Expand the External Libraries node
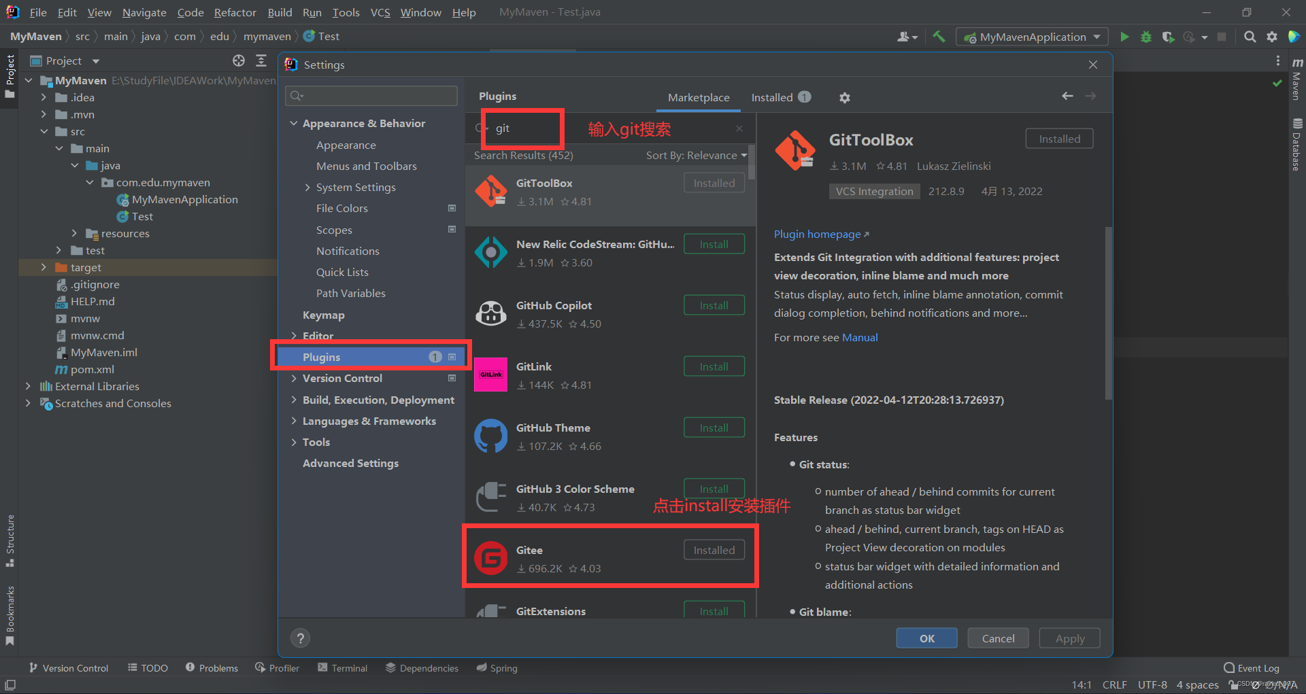This screenshot has width=1306, height=694. (28, 386)
